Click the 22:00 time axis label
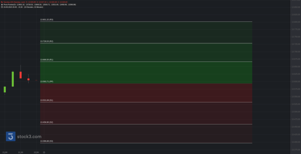Viewport: 301px width, 154px height. pos(36,153)
